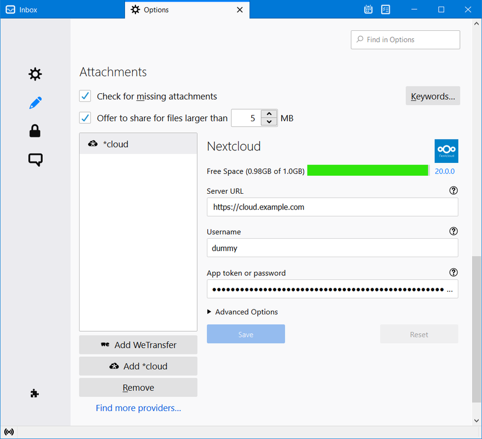The image size is (482, 439).
Task: Switch to the Inbox tab
Action: point(63,9)
